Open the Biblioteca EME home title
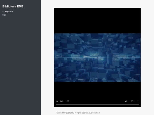154x115 pixels. coord(13,6)
